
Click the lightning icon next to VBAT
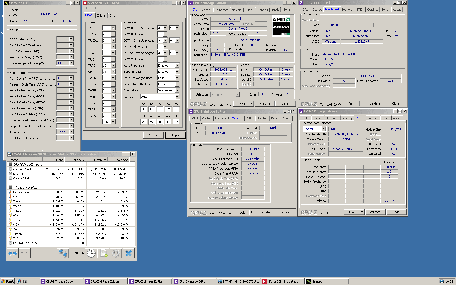point(11,238)
